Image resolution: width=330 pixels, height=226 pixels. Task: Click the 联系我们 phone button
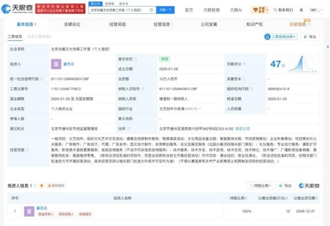[x=283, y=10]
